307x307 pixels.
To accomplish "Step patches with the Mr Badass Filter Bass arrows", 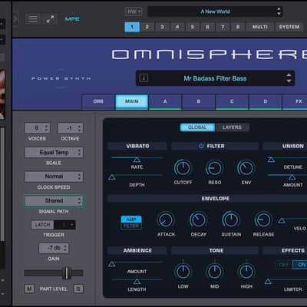I will [289, 78].
